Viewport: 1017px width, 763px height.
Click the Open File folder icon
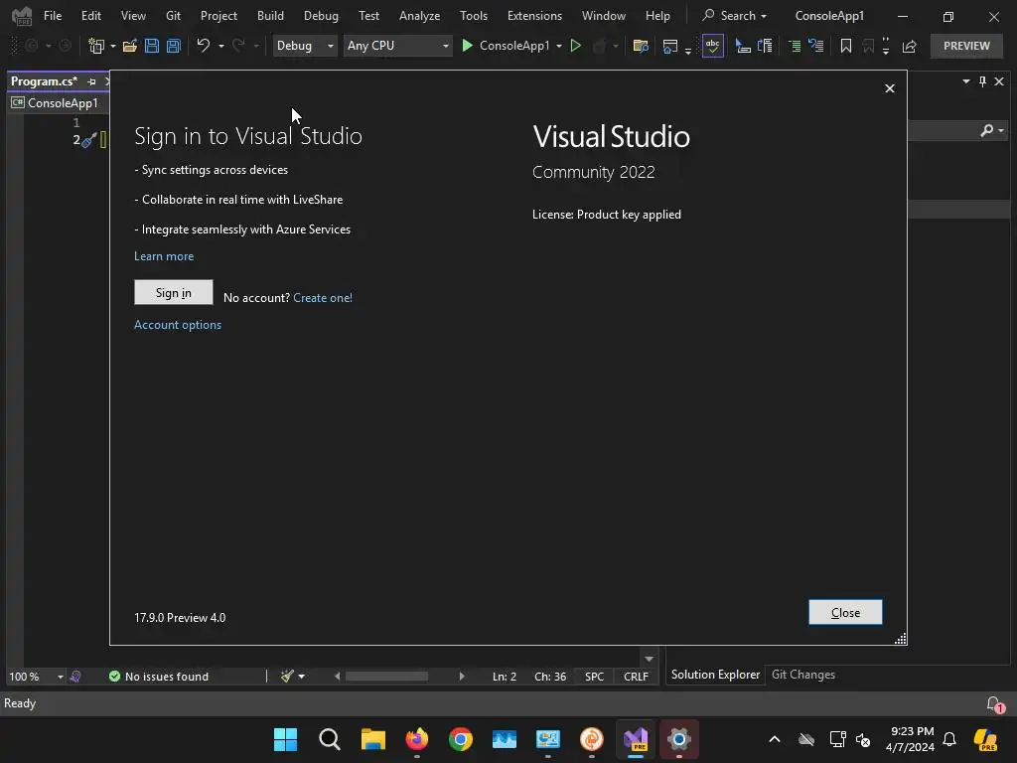(x=130, y=46)
